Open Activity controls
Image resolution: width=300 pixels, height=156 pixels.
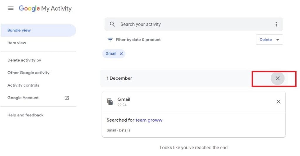[x=23, y=85]
